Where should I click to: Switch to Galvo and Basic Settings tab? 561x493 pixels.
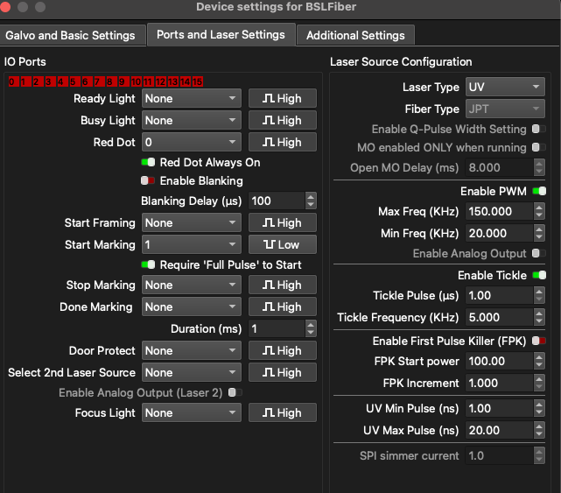pyautogui.click(x=71, y=36)
